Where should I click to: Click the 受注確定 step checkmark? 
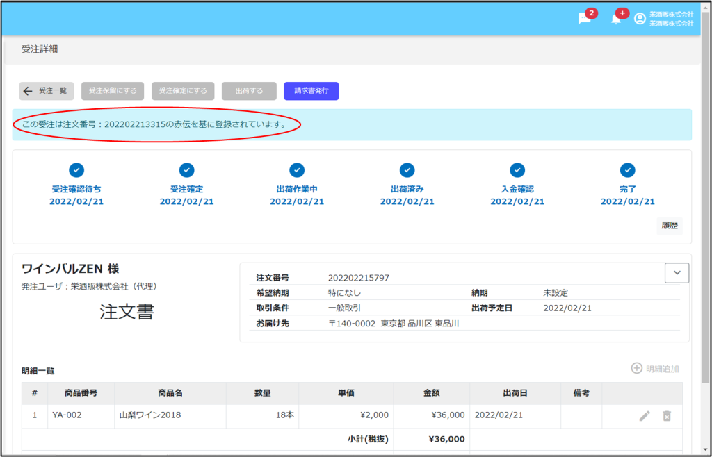pos(186,170)
